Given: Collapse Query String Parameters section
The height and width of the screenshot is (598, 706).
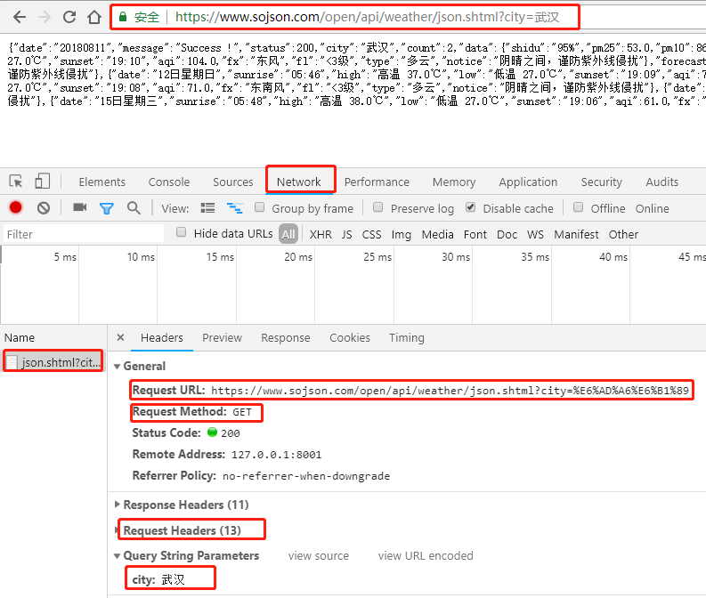Looking at the screenshot, I should (x=117, y=556).
